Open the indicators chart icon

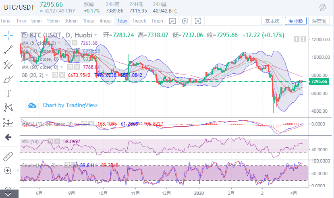[172, 21]
